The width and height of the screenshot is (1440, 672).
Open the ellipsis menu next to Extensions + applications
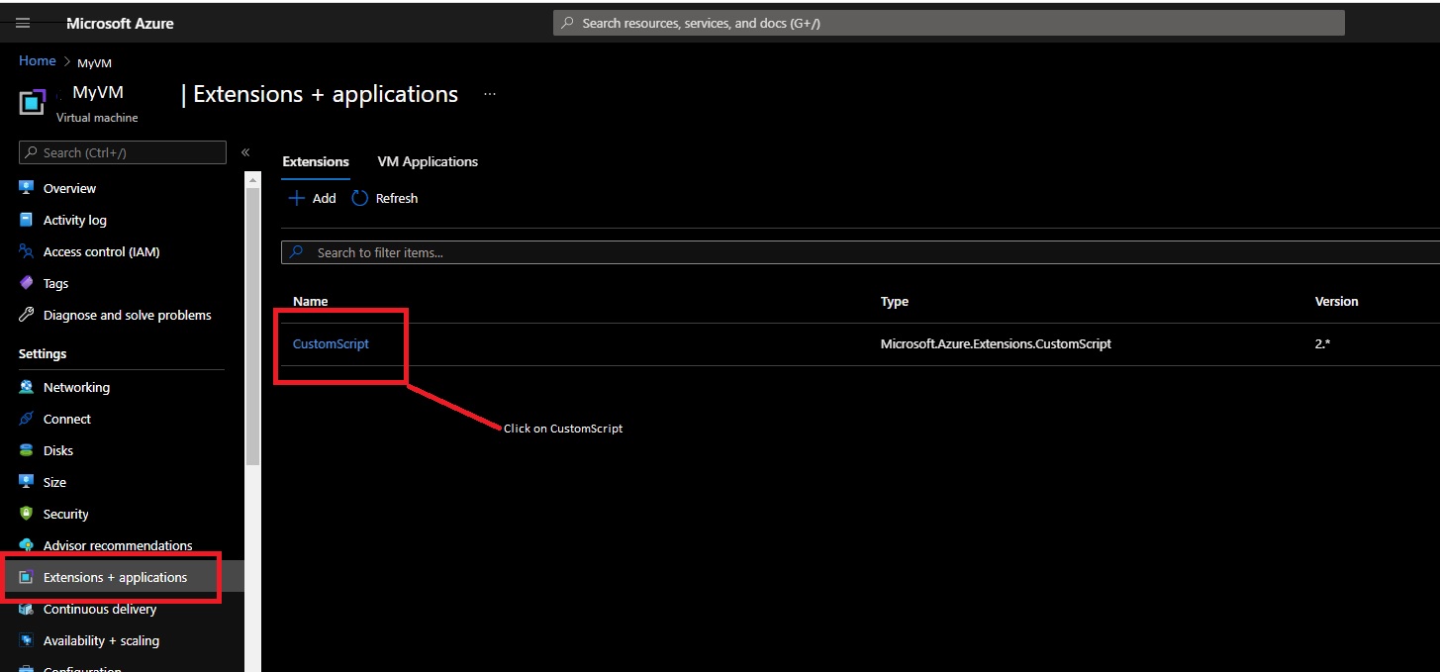(489, 93)
